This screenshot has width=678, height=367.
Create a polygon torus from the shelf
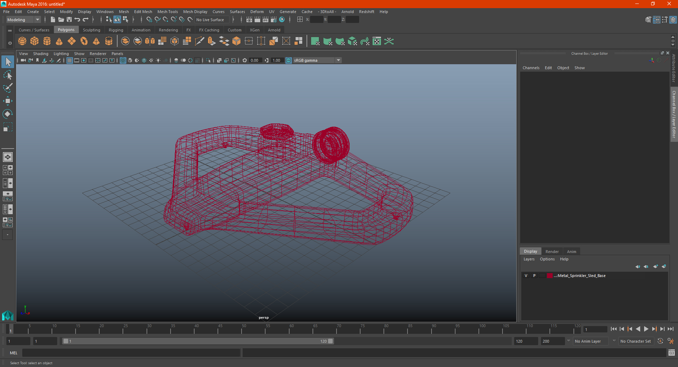pos(84,41)
